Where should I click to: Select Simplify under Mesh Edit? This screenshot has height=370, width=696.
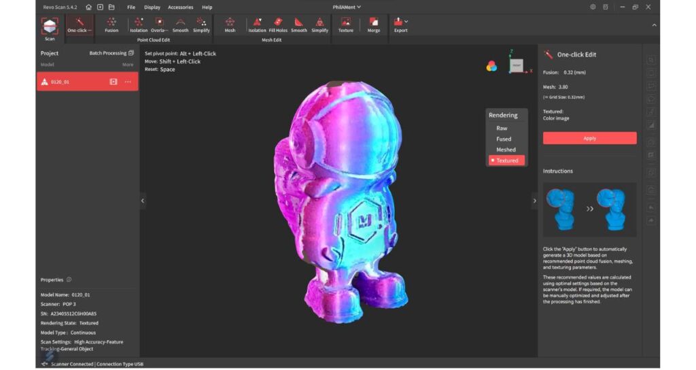[319, 25]
